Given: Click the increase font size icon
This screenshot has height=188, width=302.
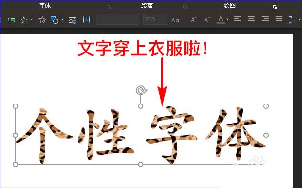Looking at the screenshot, I should click(194, 20).
